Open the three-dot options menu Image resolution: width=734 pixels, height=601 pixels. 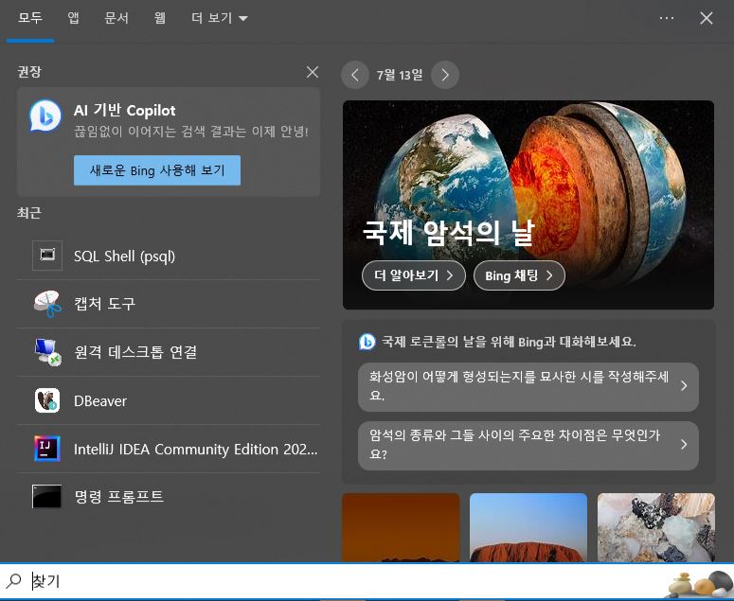coord(667,18)
